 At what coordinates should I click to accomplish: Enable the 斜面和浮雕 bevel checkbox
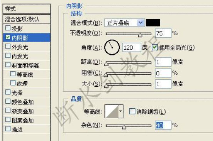(8, 65)
